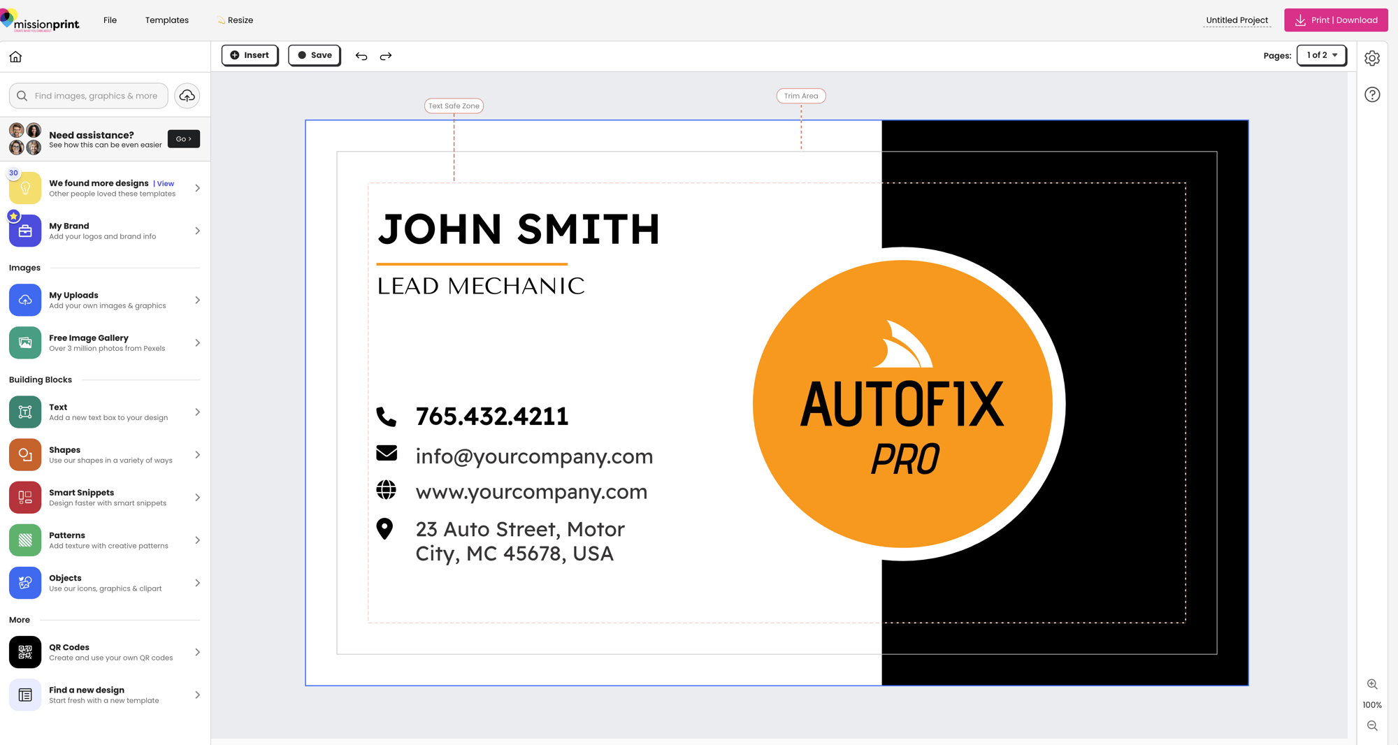Click the Insert button
This screenshot has height=745, width=1398.
click(x=250, y=55)
